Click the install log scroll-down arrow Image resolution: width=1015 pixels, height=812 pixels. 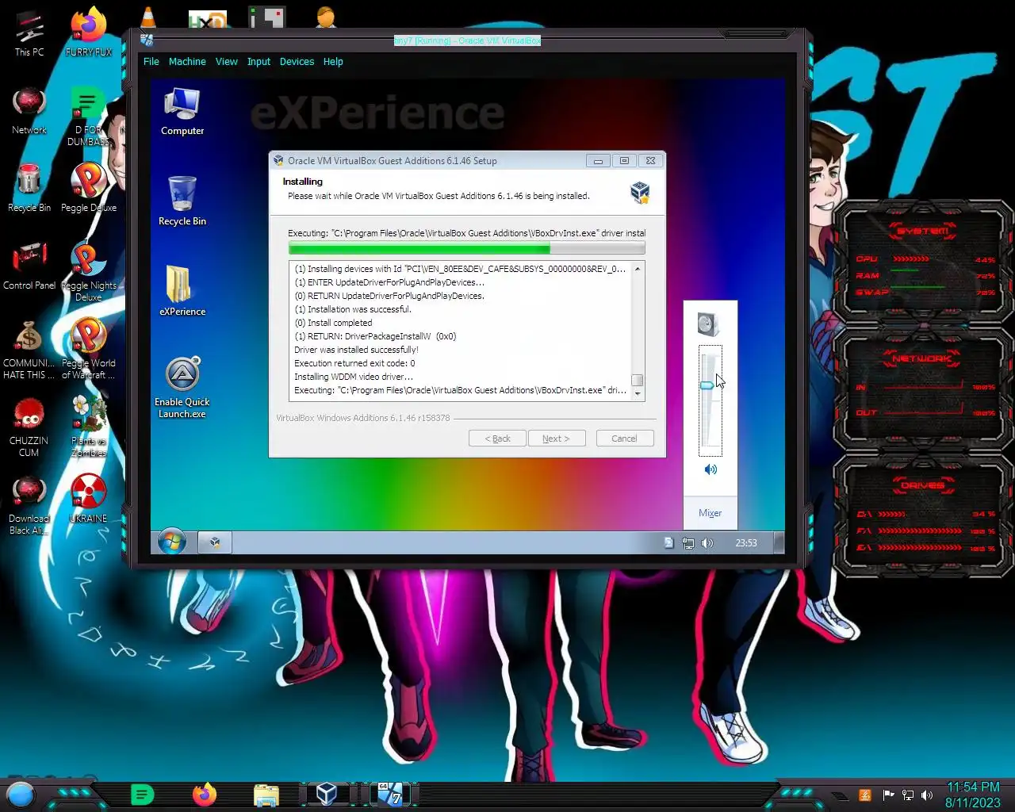638,394
